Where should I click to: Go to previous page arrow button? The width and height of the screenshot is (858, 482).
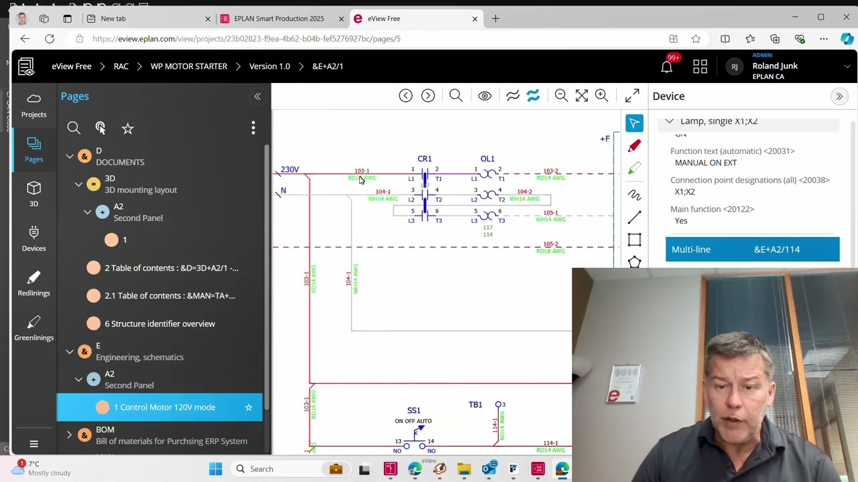406,96
